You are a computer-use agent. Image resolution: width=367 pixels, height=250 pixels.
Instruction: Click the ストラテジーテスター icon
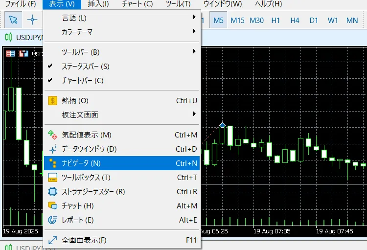click(x=53, y=192)
